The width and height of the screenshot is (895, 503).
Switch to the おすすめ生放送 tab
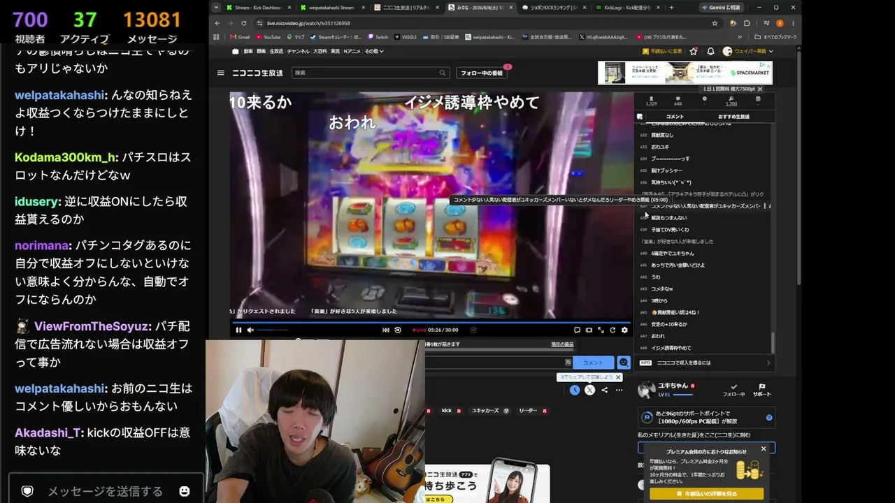(x=733, y=117)
